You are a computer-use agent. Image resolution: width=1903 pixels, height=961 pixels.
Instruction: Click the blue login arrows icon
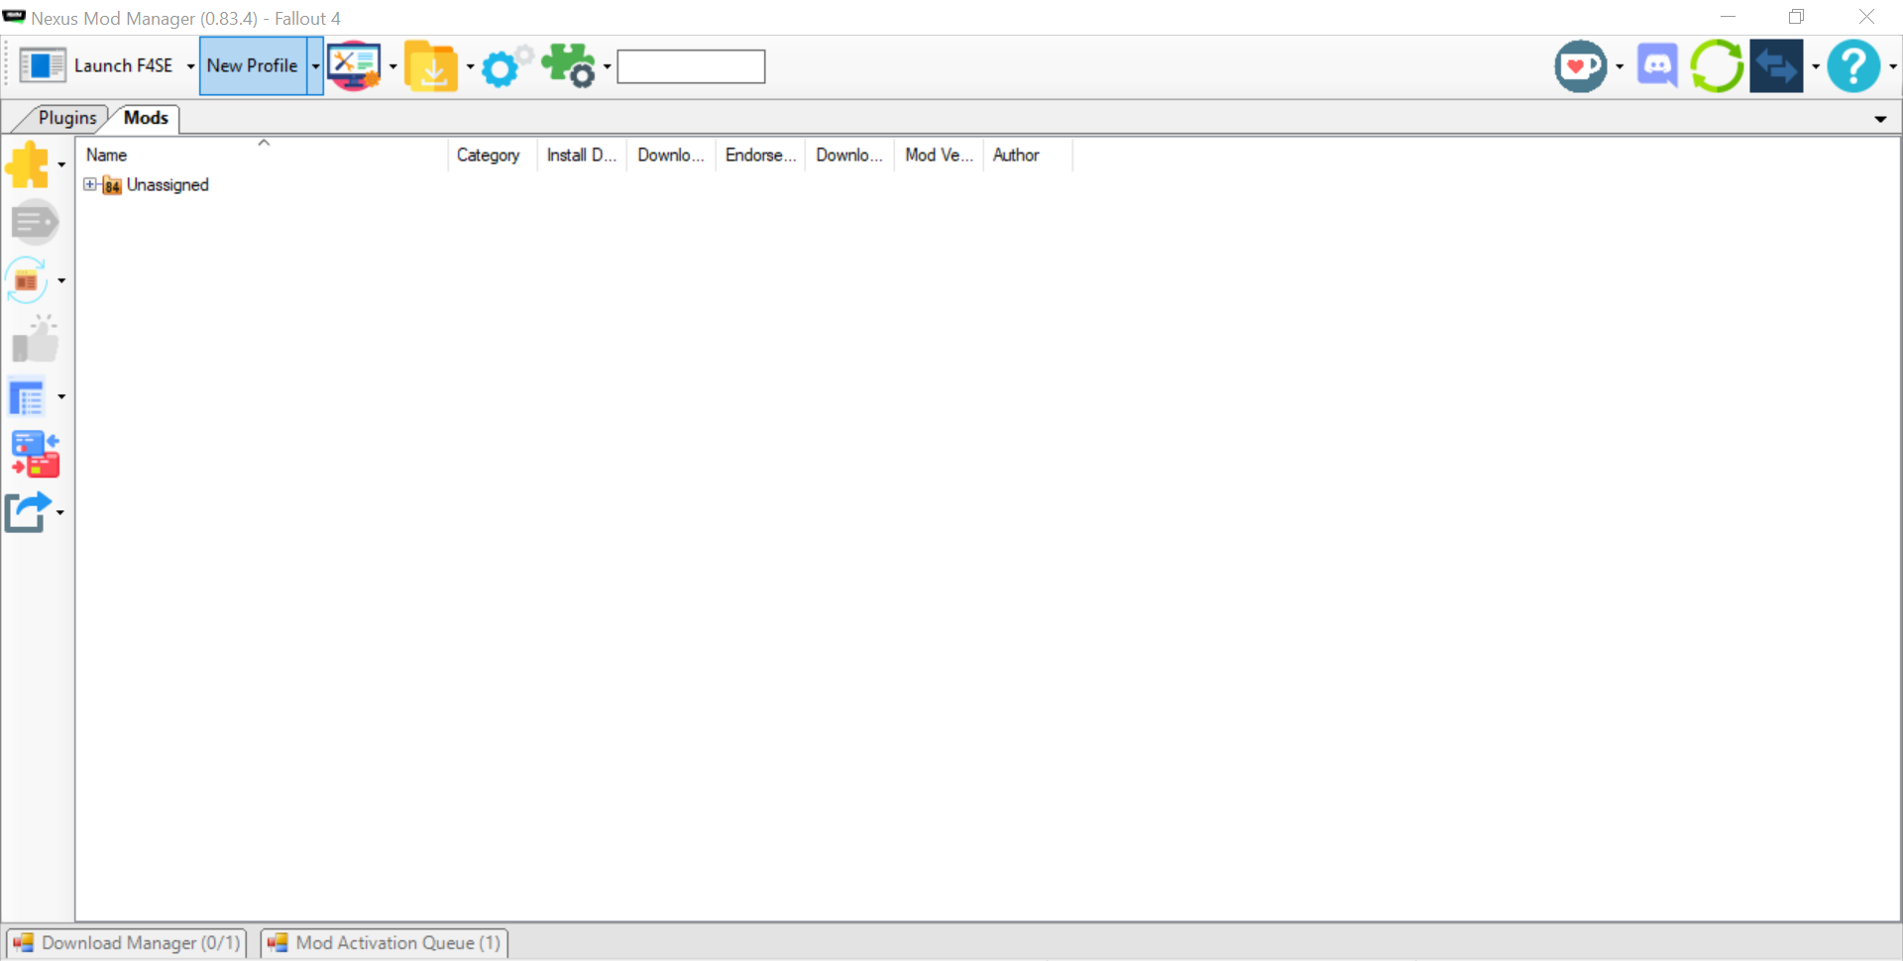1776,66
